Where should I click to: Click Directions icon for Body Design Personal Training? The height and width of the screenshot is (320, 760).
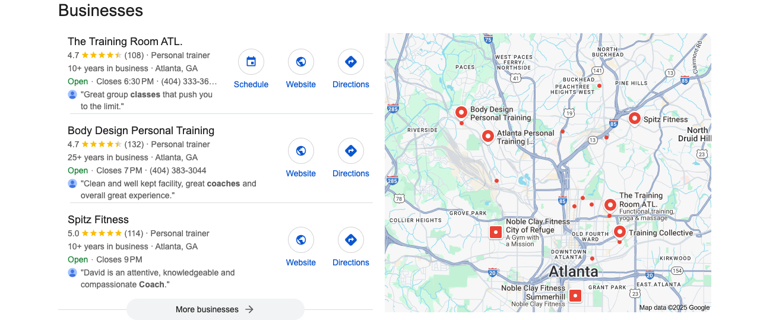point(351,151)
